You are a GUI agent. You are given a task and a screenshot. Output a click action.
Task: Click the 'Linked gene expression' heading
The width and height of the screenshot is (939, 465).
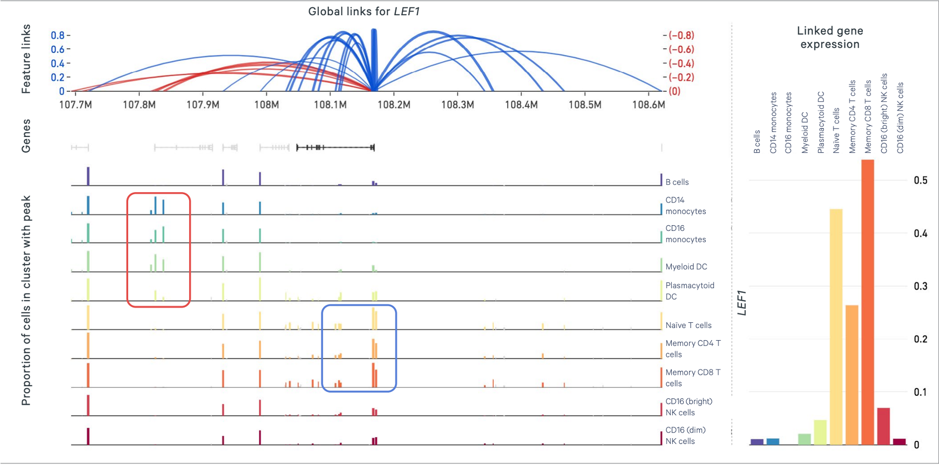click(830, 37)
